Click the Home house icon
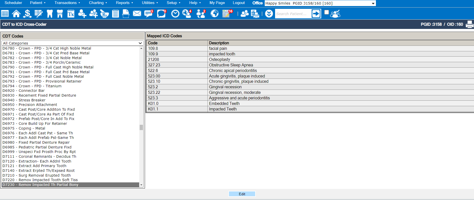Image resolution: width=474 pixels, height=200 pixels. 16,14
